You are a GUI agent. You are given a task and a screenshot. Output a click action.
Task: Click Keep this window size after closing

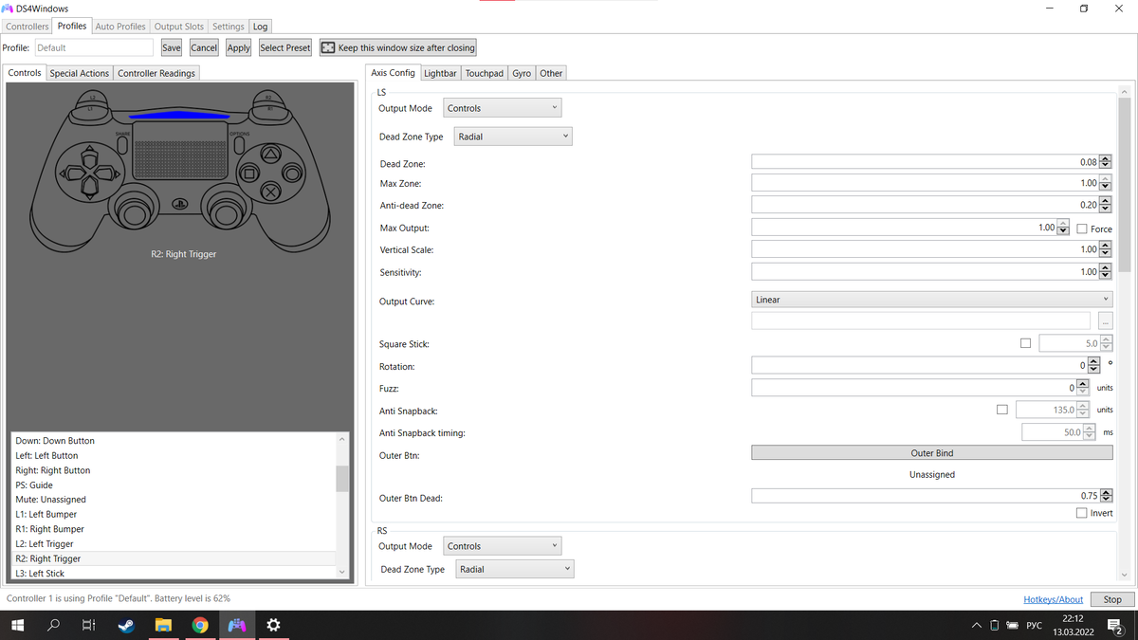click(x=398, y=47)
